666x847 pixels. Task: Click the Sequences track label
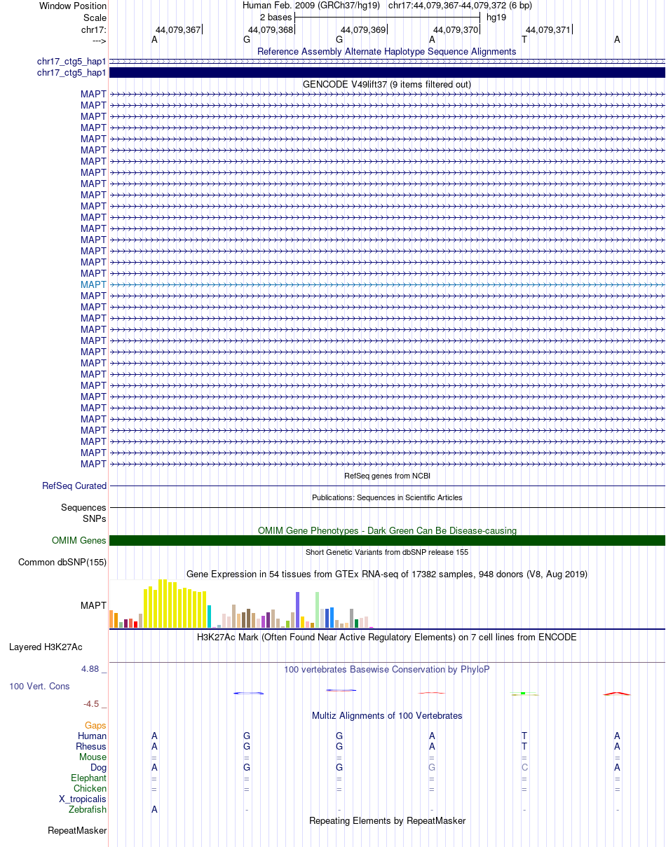[83, 507]
